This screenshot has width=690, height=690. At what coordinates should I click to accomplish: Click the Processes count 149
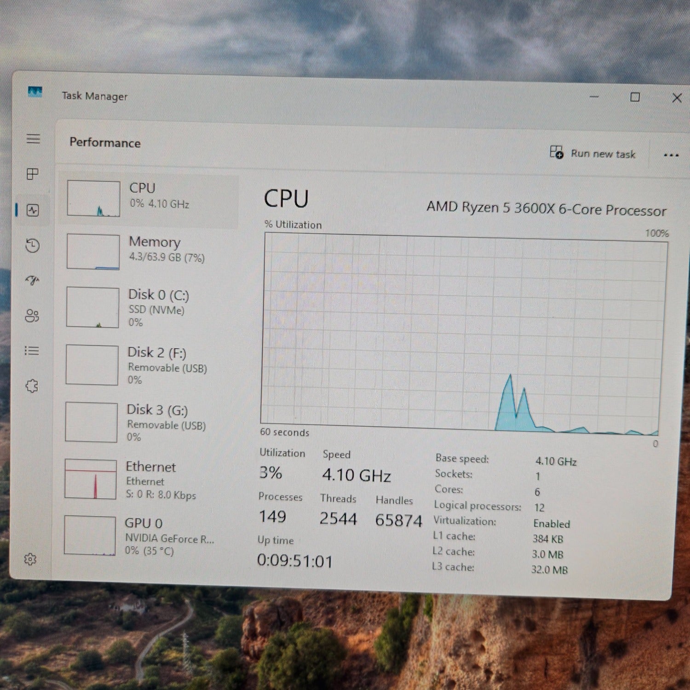[272, 517]
